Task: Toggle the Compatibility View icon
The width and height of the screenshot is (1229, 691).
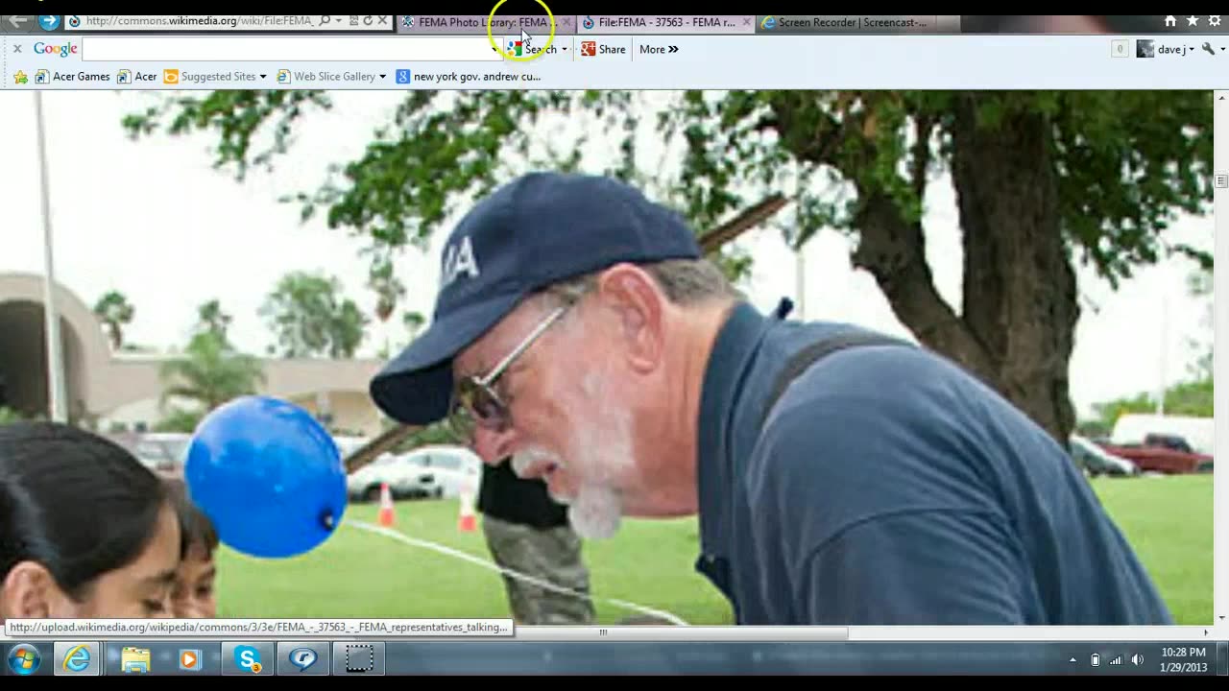Action: (x=353, y=21)
